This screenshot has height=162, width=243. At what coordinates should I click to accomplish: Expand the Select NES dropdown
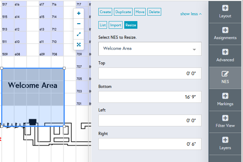pyautogui.click(x=150, y=49)
